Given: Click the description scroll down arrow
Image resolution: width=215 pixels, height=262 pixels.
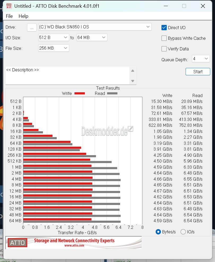Looking at the screenshot, I should point(133,81).
